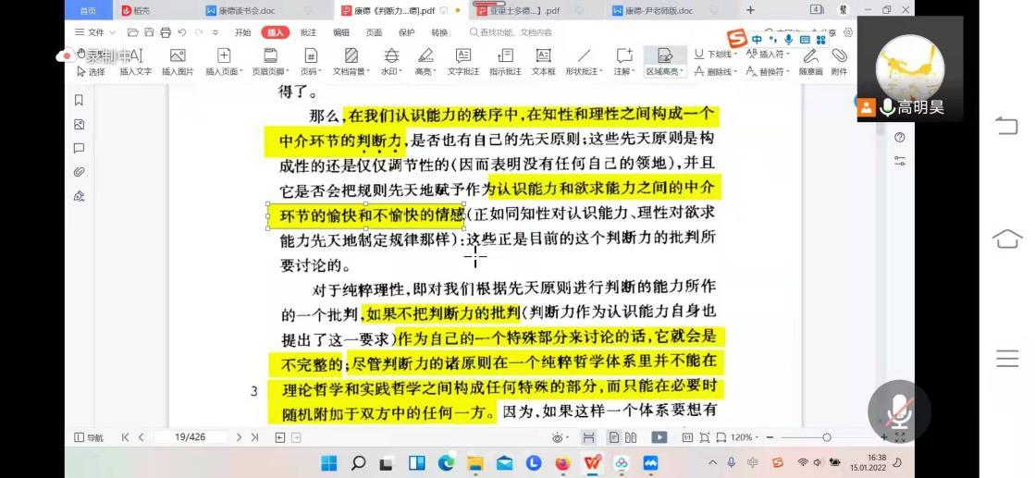1035x478 pixels.
Task: Toggle the 导航 navigation pane
Action: 90,437
